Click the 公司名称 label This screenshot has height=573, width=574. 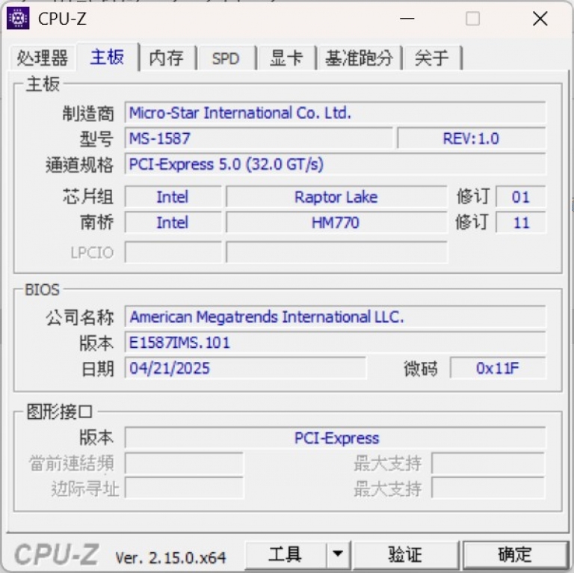pos(79,317)
